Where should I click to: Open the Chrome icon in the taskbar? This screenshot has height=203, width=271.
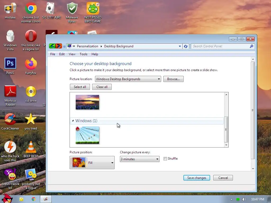click(x=34, y=199)
